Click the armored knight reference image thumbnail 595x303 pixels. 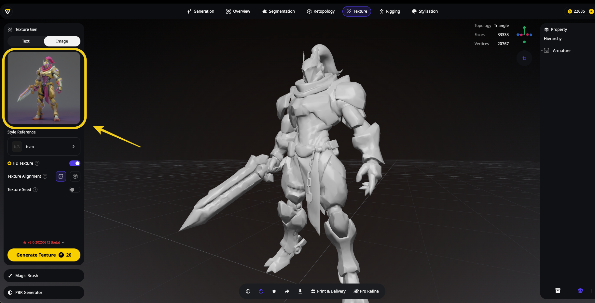click(x=44, y=88)
